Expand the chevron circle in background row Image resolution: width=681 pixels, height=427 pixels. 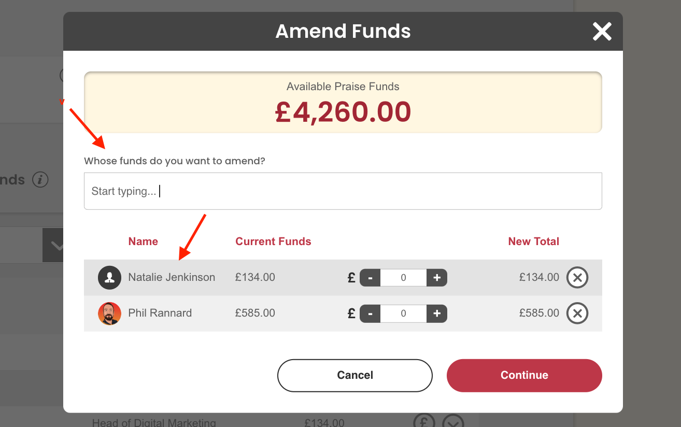(x=453, y=422)
